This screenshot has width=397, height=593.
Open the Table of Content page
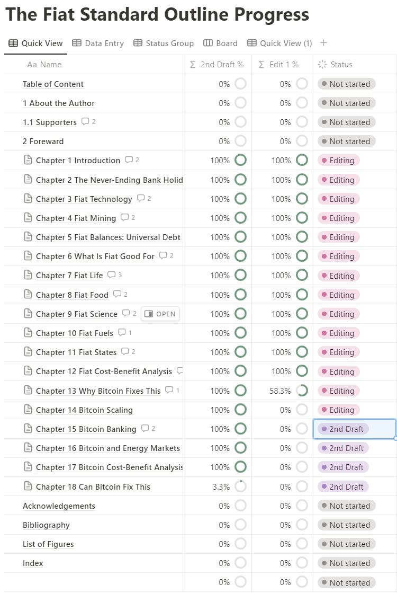(53, 84)
